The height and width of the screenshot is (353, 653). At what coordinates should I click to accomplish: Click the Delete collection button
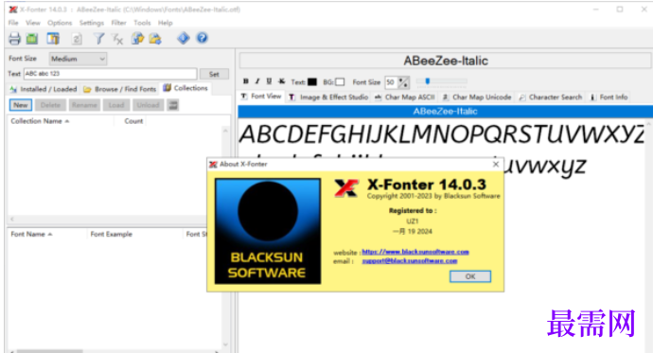pos(50,105)
